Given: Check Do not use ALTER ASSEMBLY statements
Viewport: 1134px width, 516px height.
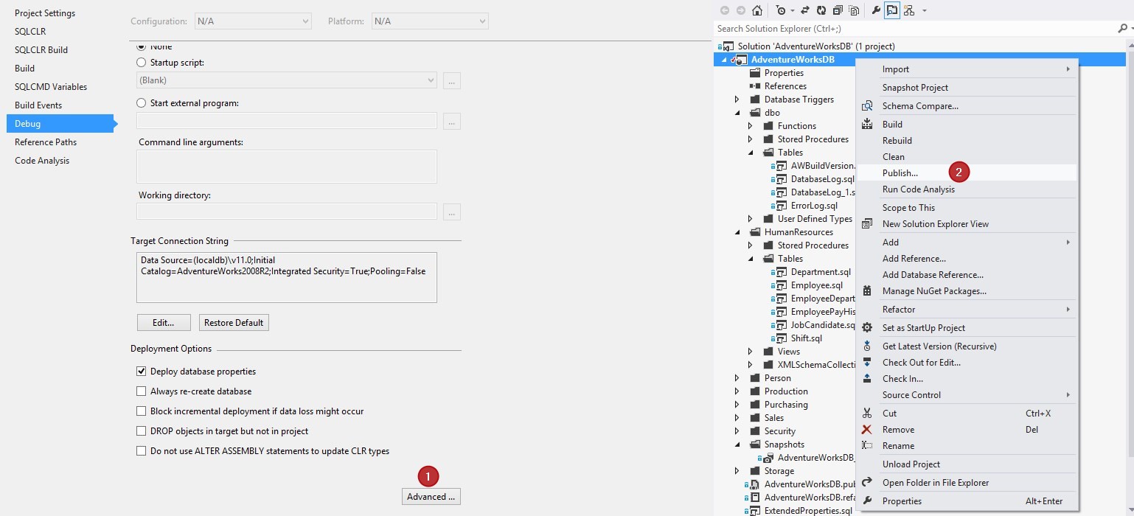Looking at the screenshot, I should click(x=142, y=451).
